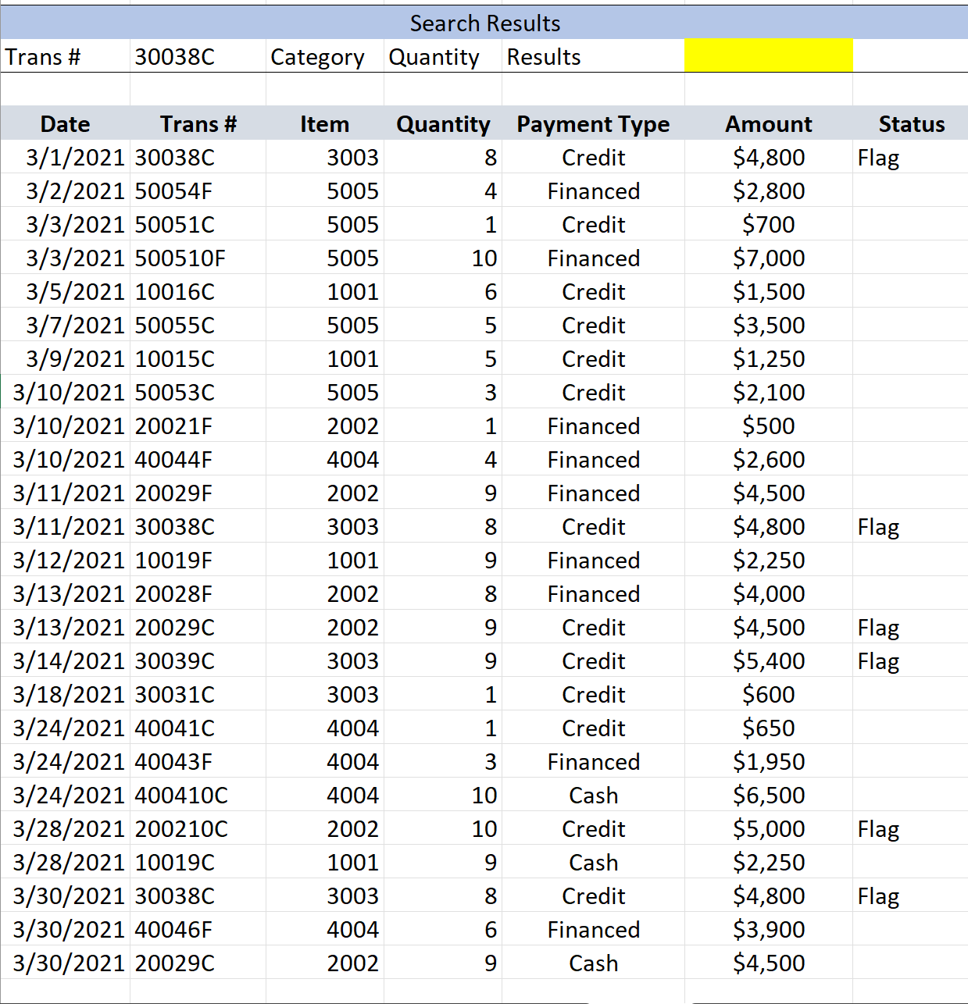This screenshot has width=968, height=1004.
Task: Select Cash payment type in the 10019C row
Action: pyautogui.click(x=594, y=862)
